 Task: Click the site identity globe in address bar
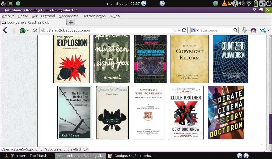pyautogui.click(x=43, y=30)
